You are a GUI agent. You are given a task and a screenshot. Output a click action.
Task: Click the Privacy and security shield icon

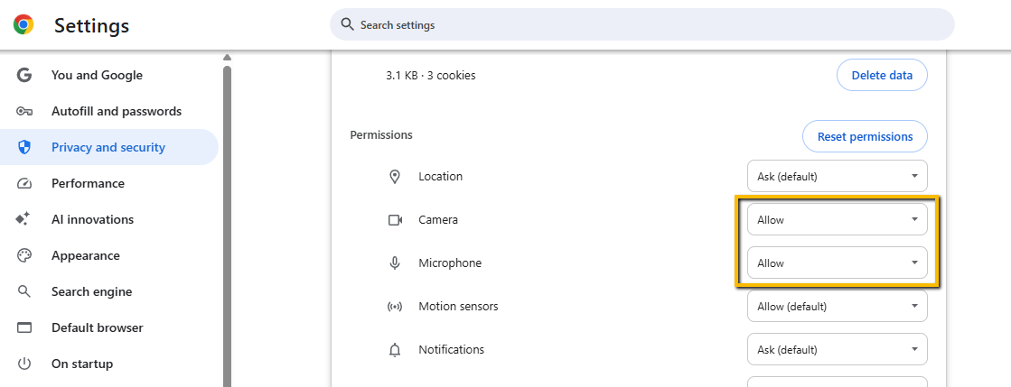tap(24, 147)
